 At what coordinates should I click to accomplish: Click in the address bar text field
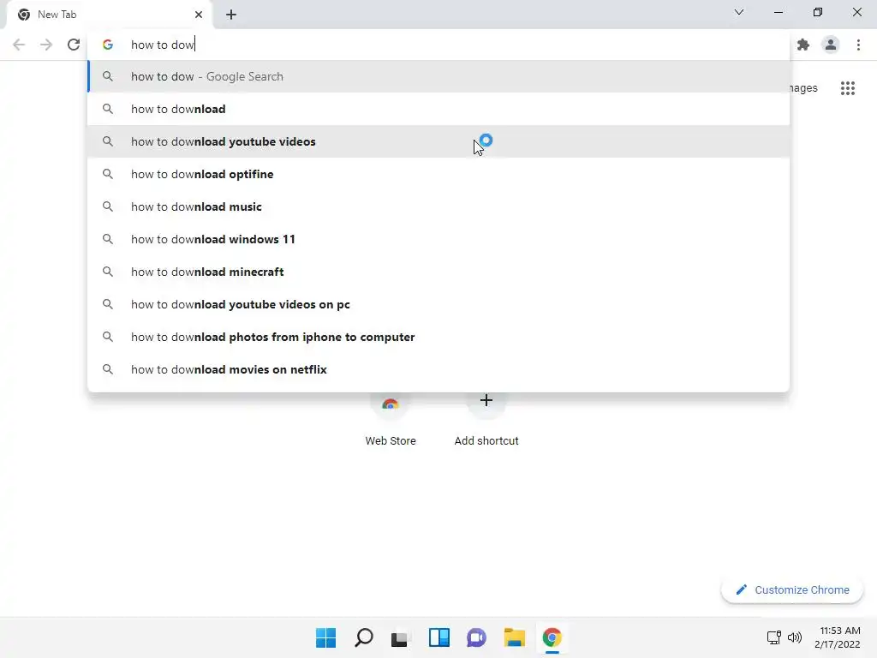point(438,45)
